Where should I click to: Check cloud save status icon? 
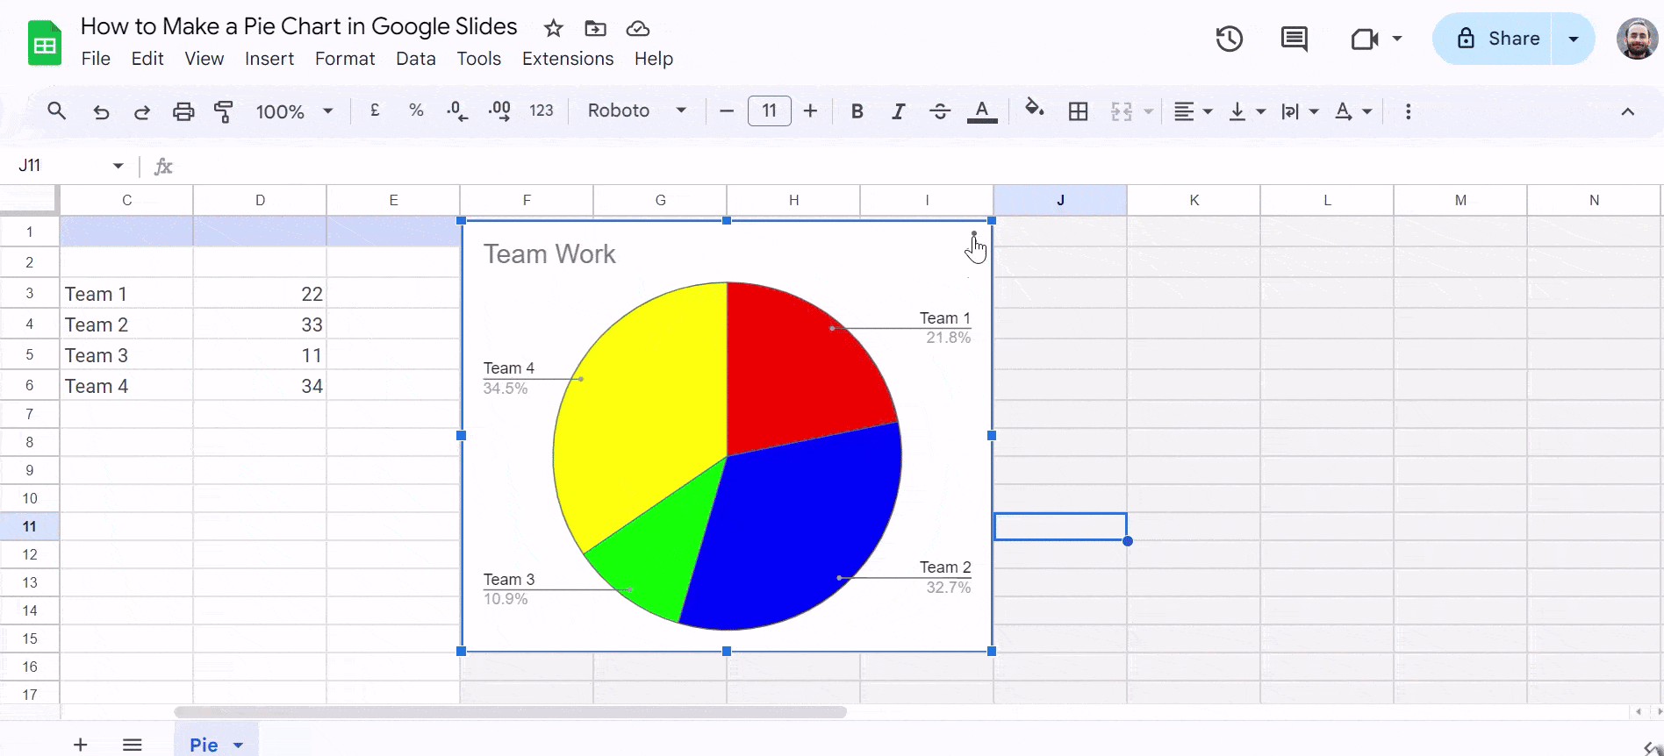click(638, 29)
